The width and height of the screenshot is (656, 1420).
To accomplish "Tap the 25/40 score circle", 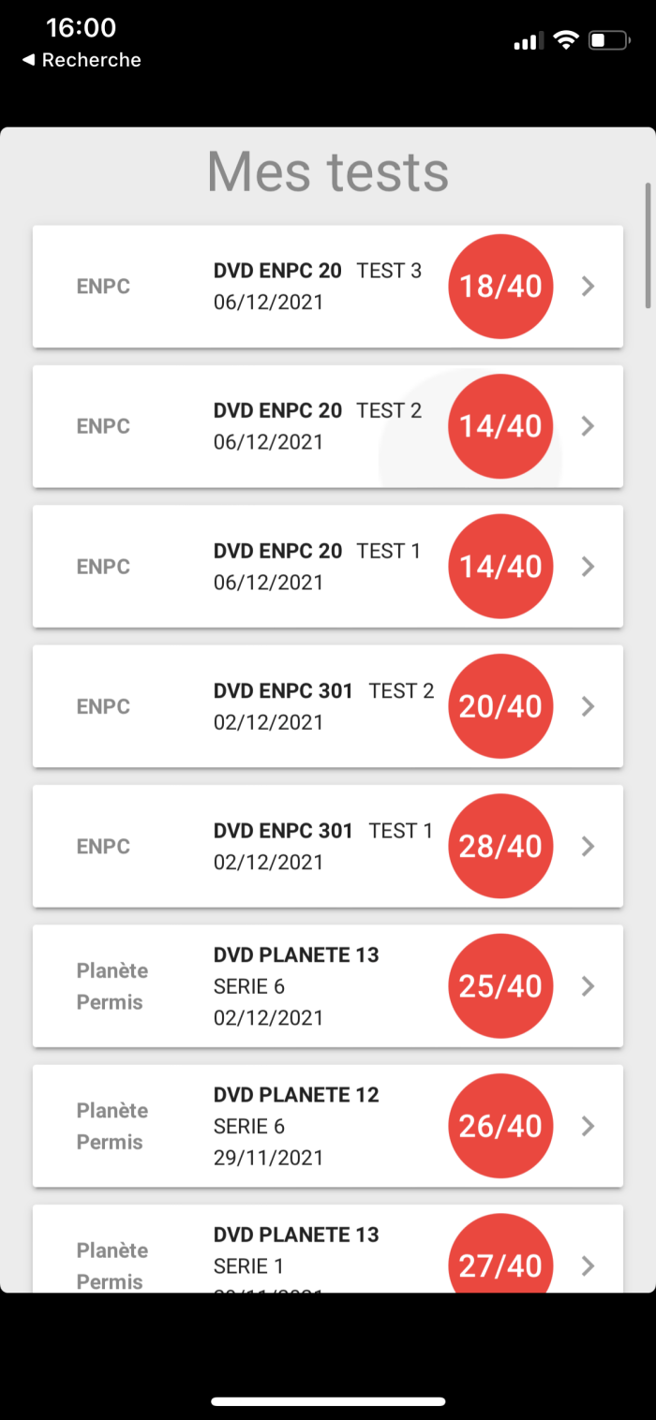I will click(500, 985).
